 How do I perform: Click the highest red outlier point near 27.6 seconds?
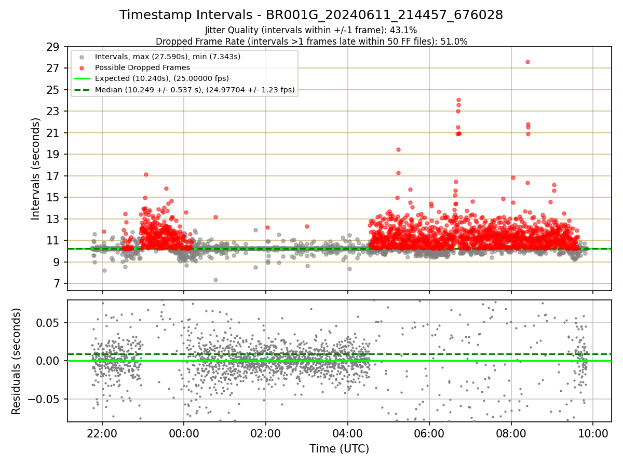(x=527, y=62)
